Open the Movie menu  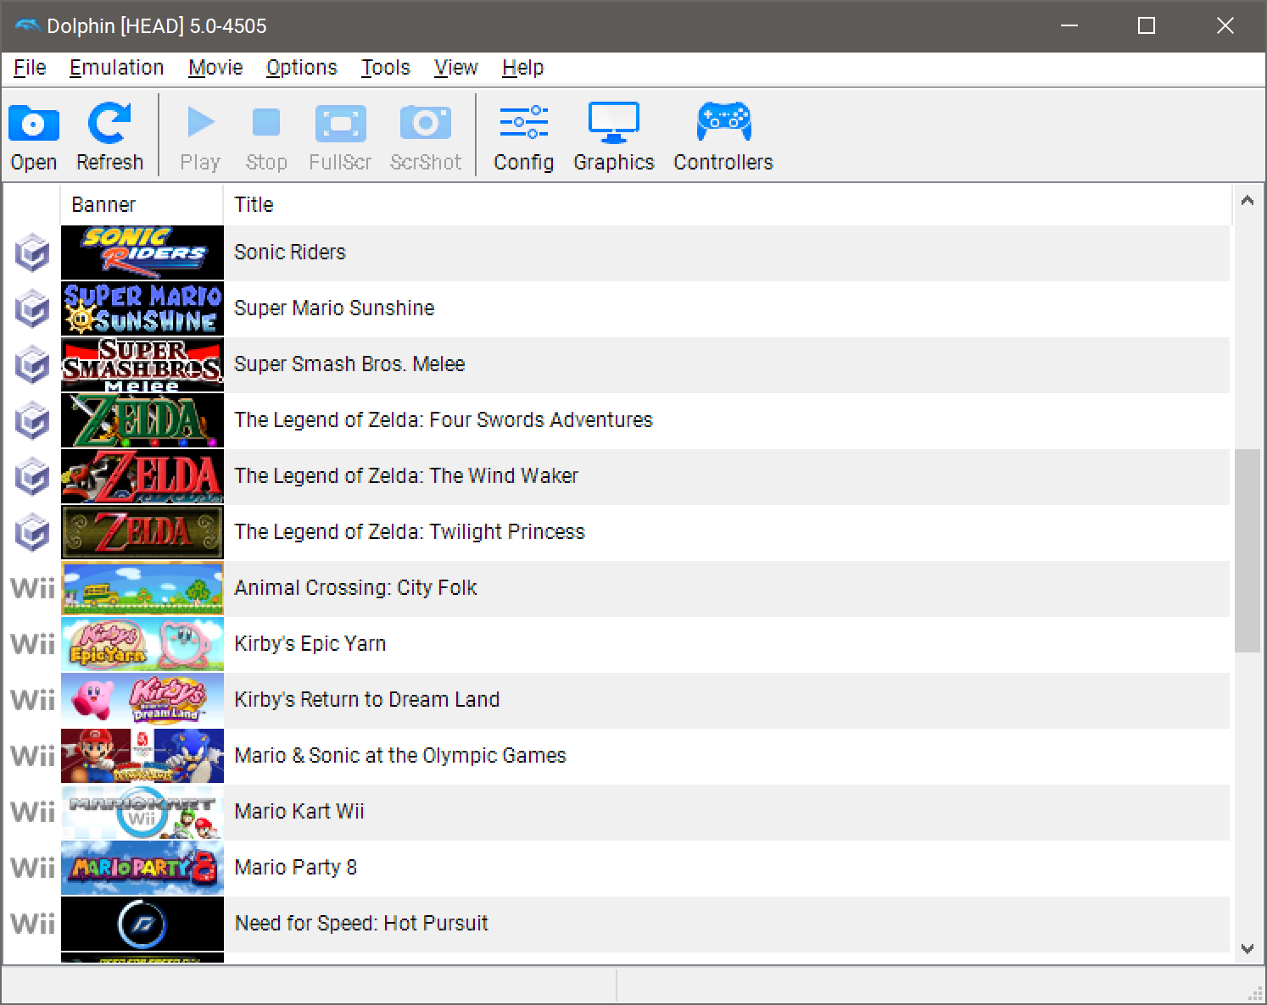215,68
